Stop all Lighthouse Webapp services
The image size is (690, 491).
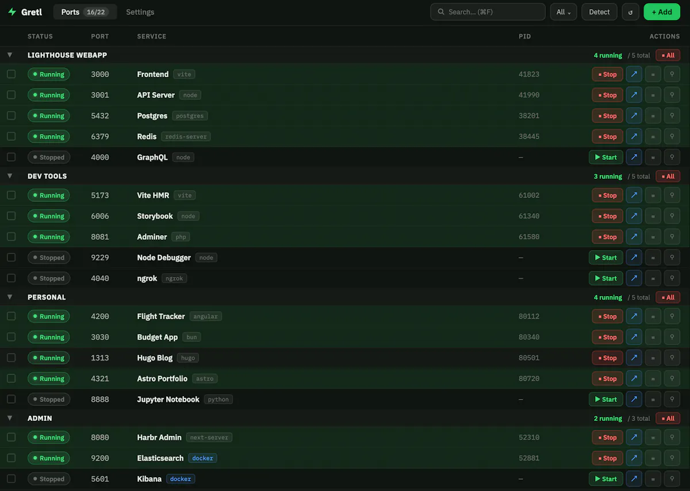668,55
